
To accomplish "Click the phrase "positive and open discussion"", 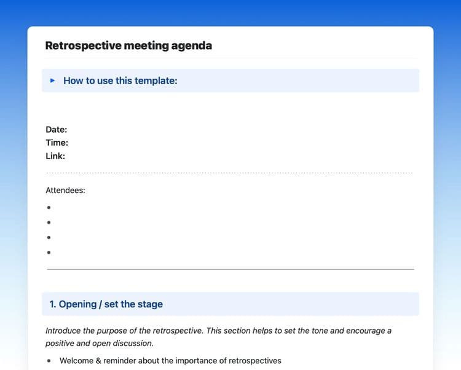I will point(100,344).
